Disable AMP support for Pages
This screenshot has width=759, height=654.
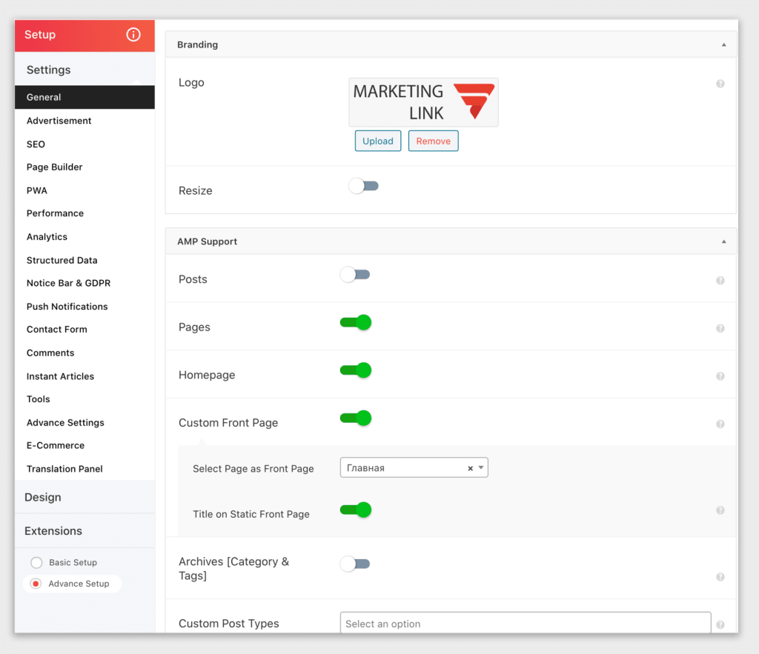(x=355, y=322)
